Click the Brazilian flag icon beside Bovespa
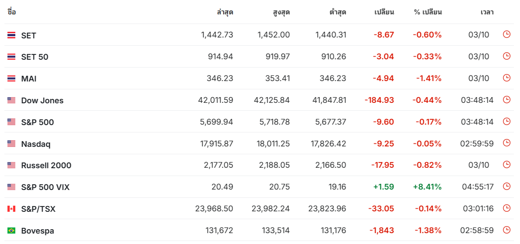Screen dimensions: 520x244 coord(11,230)
